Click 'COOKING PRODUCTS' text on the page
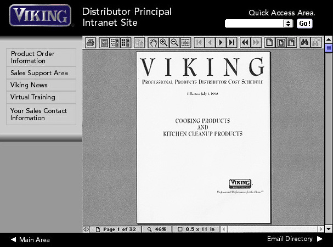This screenshot has width=333, height=247. pyautogui.click(x=202, y=121)
